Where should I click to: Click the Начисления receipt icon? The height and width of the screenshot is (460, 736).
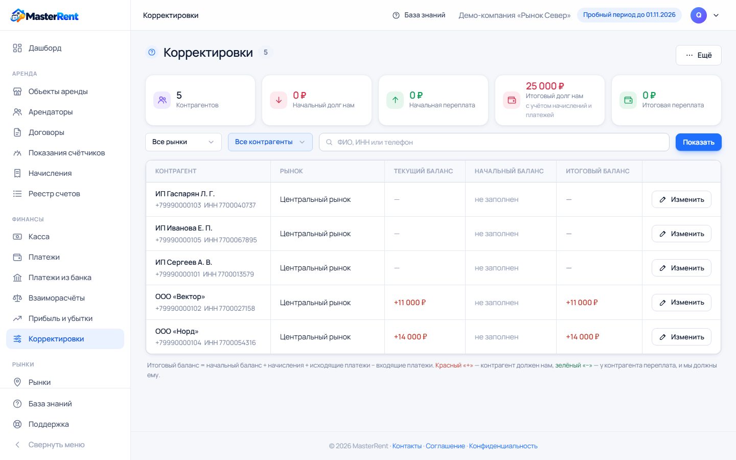tap(17, 173)
